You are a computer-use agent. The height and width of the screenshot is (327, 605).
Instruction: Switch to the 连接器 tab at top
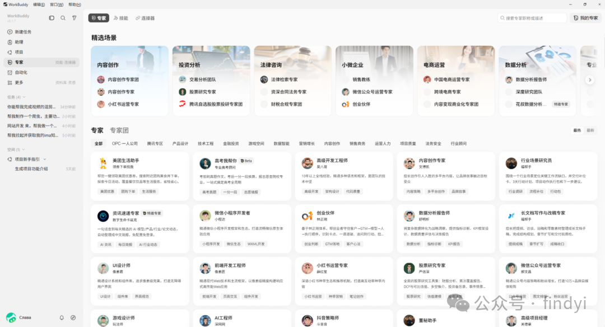pos(145,18)
